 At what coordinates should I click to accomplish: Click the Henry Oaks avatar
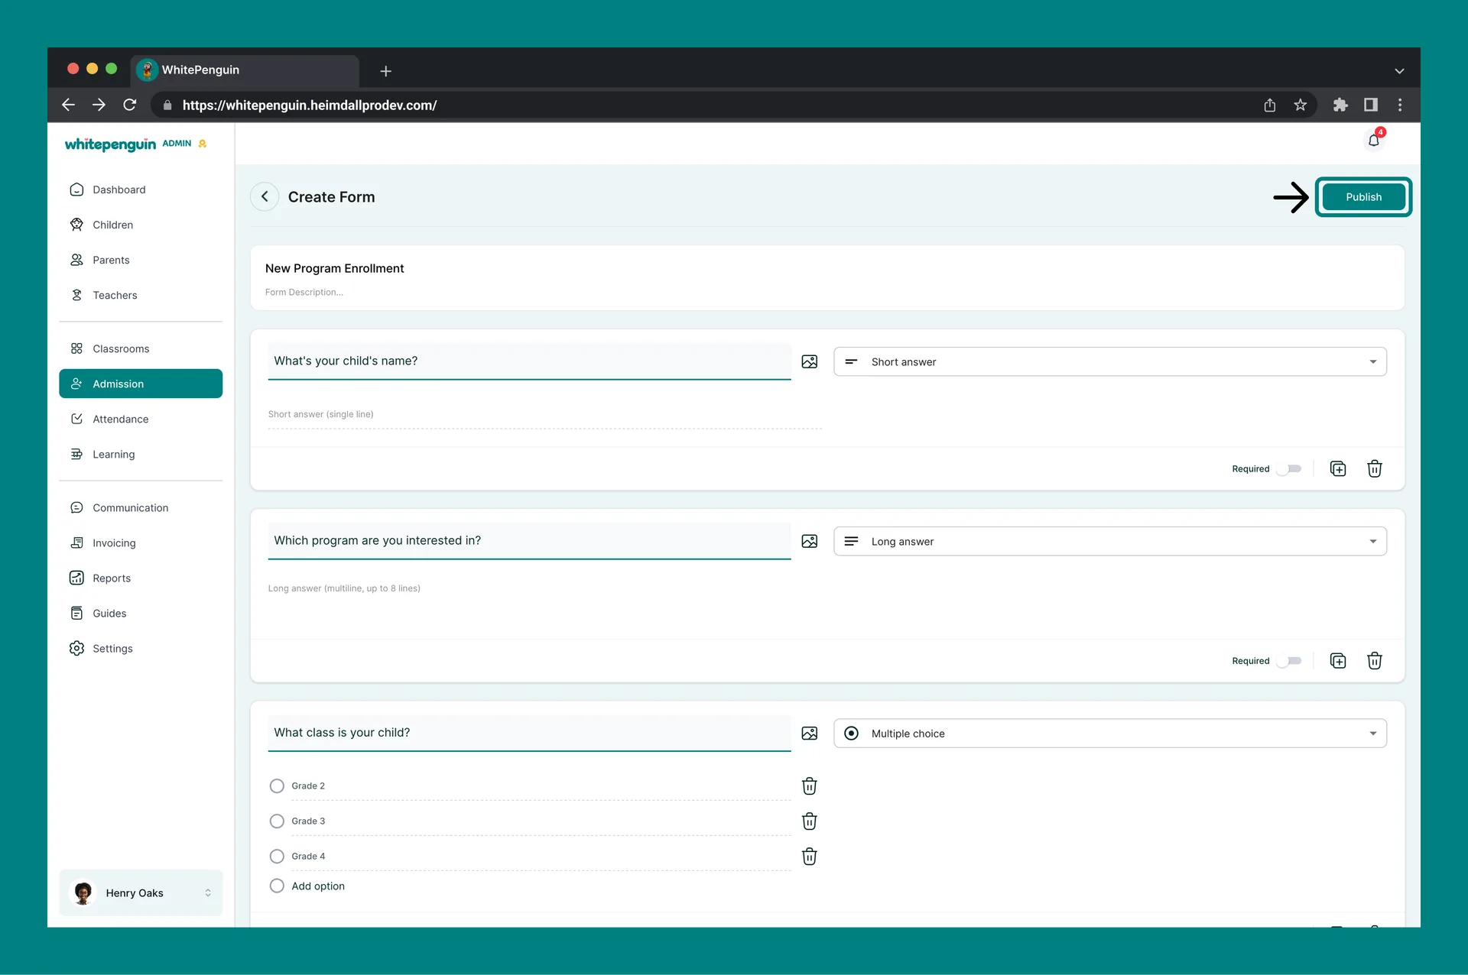point(83,892)
